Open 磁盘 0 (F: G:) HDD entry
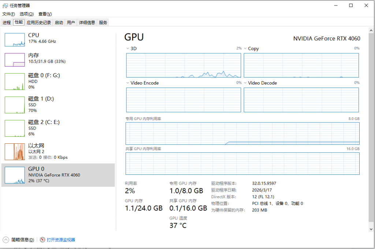 44,81
